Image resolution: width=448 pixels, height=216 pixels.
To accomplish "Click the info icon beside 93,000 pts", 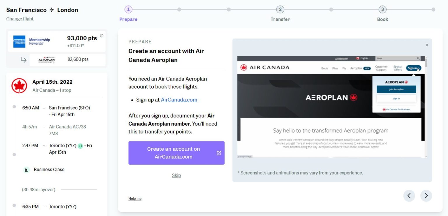I will [x=101, y=36].
